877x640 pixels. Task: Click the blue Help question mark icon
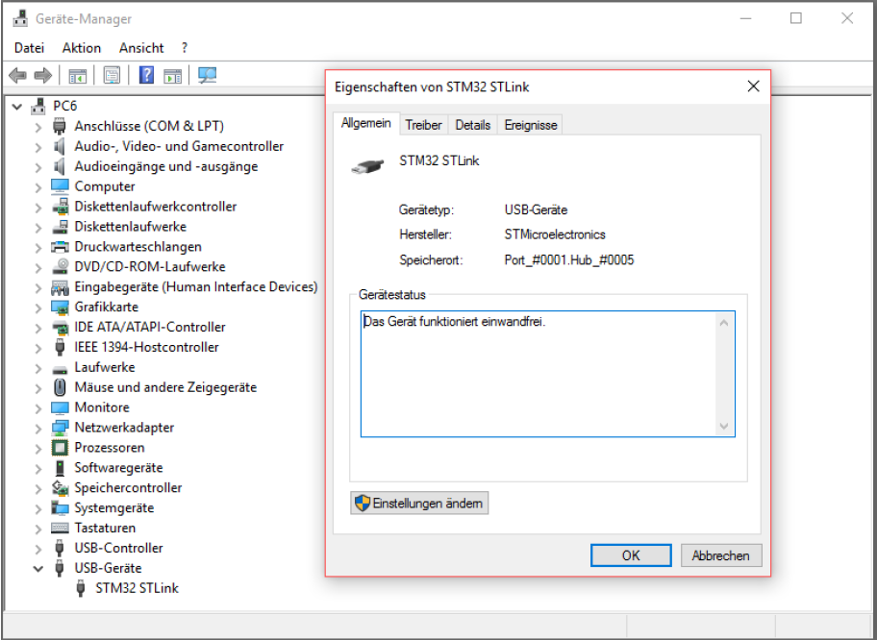(146, 75)
